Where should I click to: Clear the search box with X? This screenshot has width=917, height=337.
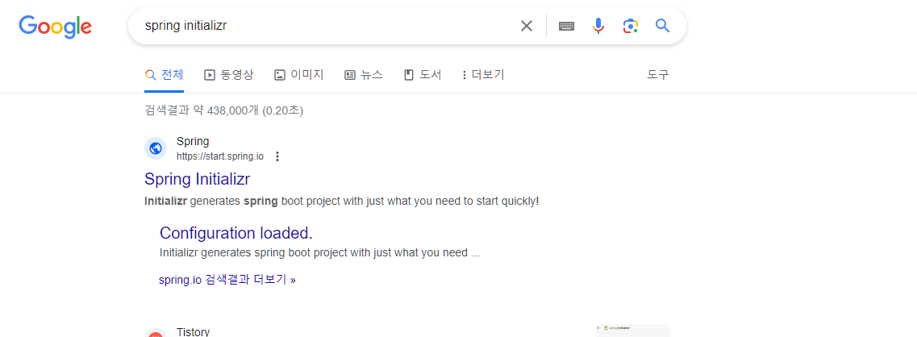[527, 26]
